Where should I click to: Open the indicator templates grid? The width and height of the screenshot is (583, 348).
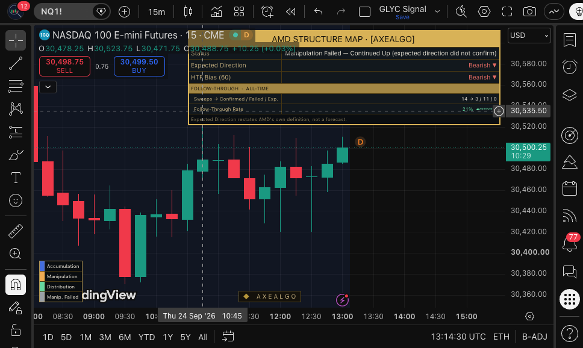(239, 12)
